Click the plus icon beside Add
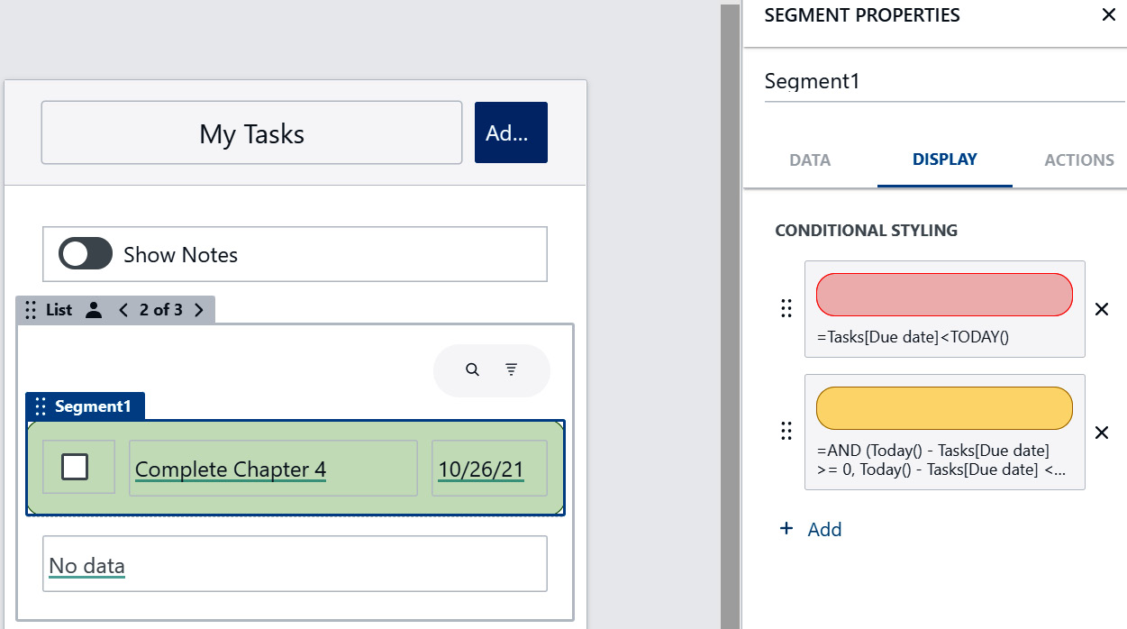The height and width of the screenshot is (629, 1127). (786, 528)
